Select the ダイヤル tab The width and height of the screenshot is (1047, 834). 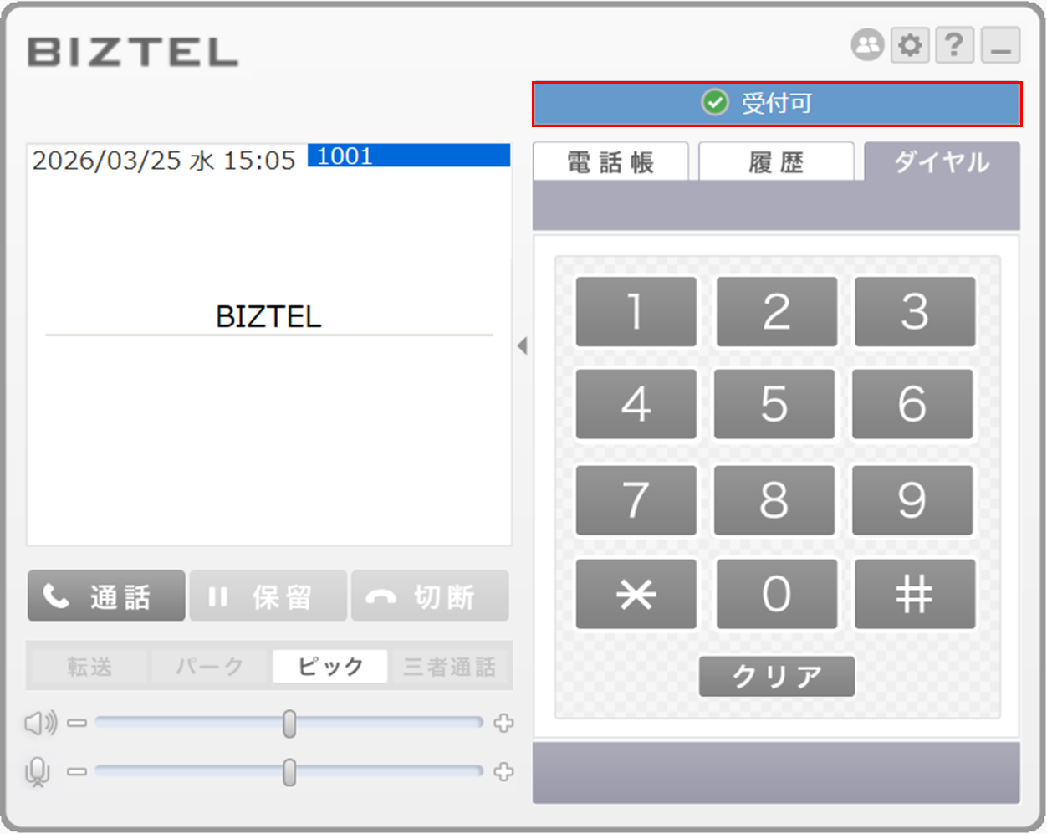(942, 162)
